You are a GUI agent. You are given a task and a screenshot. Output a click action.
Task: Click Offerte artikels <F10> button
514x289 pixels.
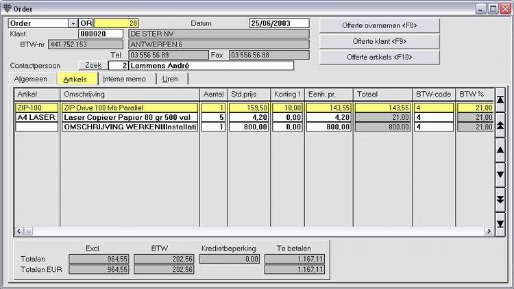(x=379, y=57)
